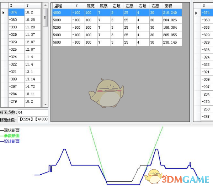Click the 底高 column header
The height and width of the screenshot is (186, 213).
tap(104, 6)
